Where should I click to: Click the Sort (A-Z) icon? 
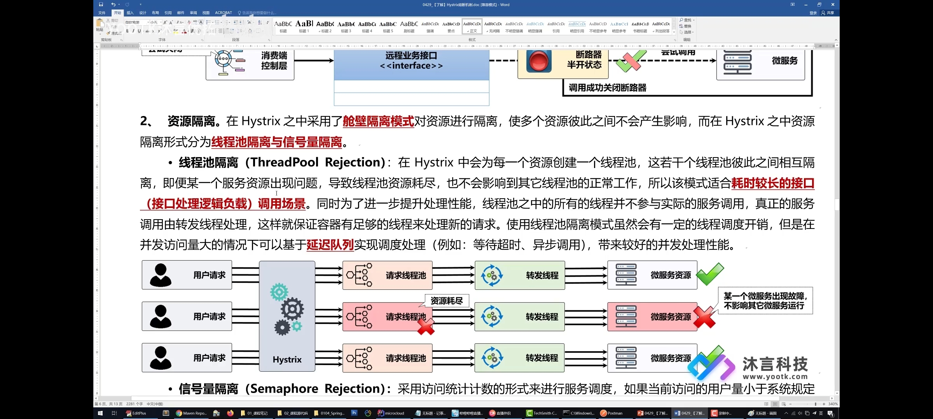pos(260,23)
